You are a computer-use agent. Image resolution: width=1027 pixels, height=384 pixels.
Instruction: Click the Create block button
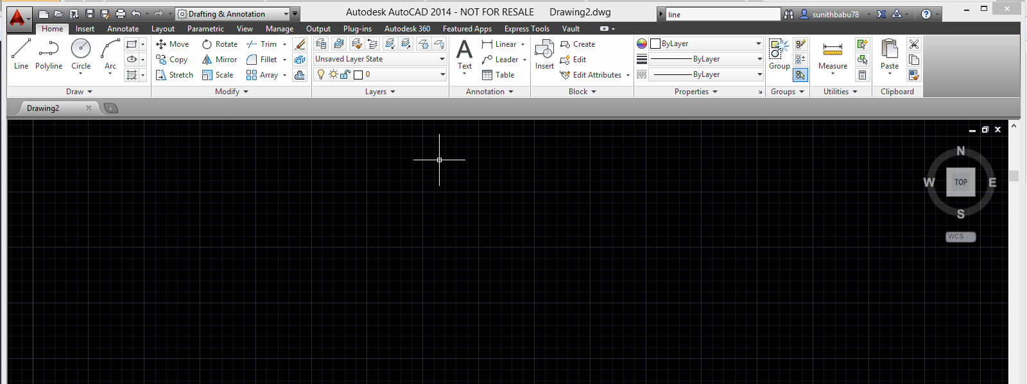click(x=578, y=44)
